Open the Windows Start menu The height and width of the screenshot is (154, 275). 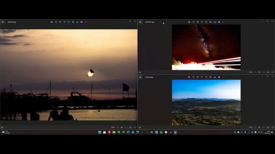click(x=100, y=132)
